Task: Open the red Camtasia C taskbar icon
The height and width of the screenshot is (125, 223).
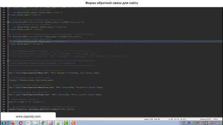Action: [74, 123]
